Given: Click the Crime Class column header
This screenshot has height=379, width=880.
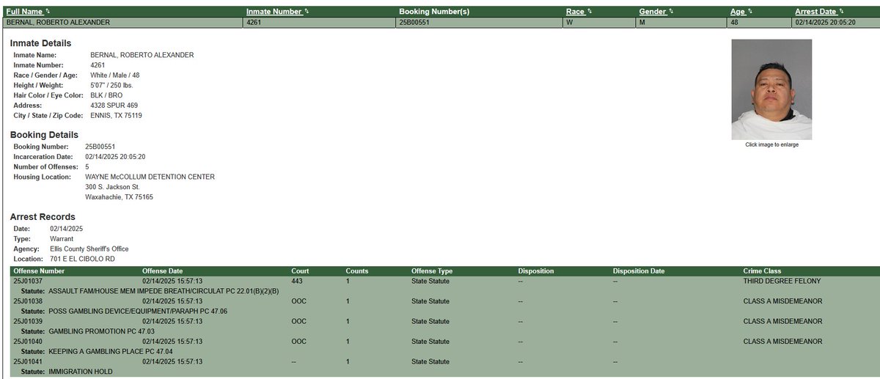Looking at the screenshot, I should pos(763,271).
